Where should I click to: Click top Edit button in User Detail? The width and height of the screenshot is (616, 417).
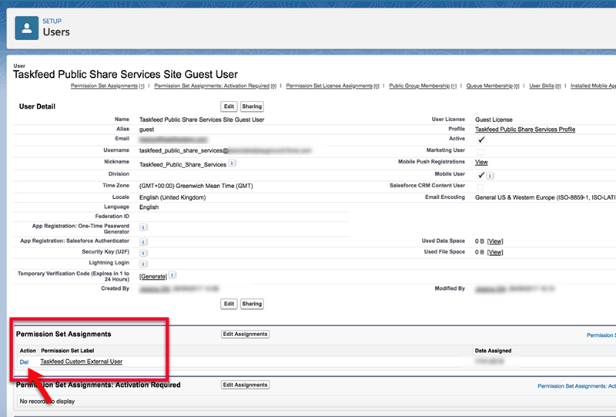[x=229, y=106]
